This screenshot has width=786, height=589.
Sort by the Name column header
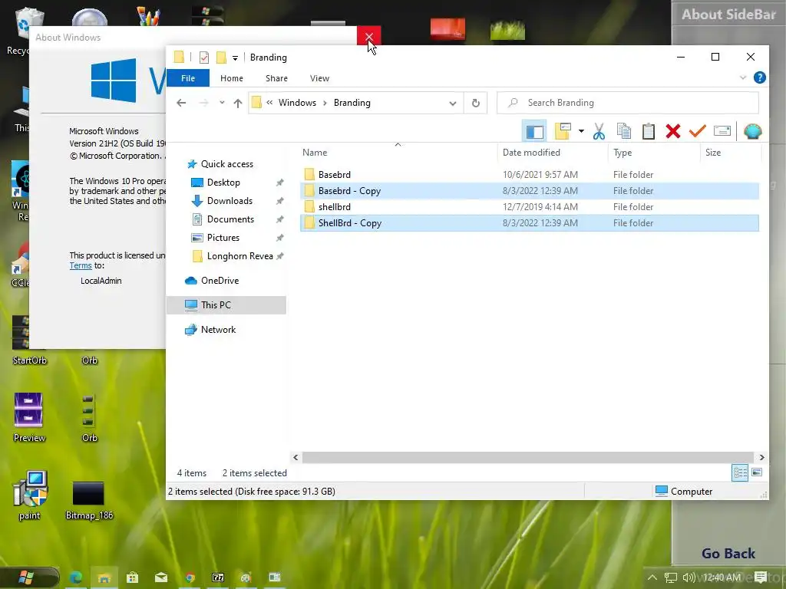(314, 153)
